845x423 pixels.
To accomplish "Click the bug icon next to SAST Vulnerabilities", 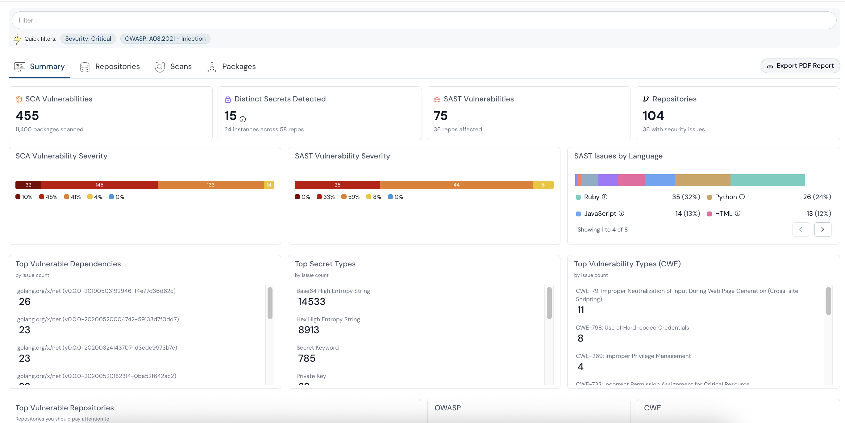I will coord(437,99).
